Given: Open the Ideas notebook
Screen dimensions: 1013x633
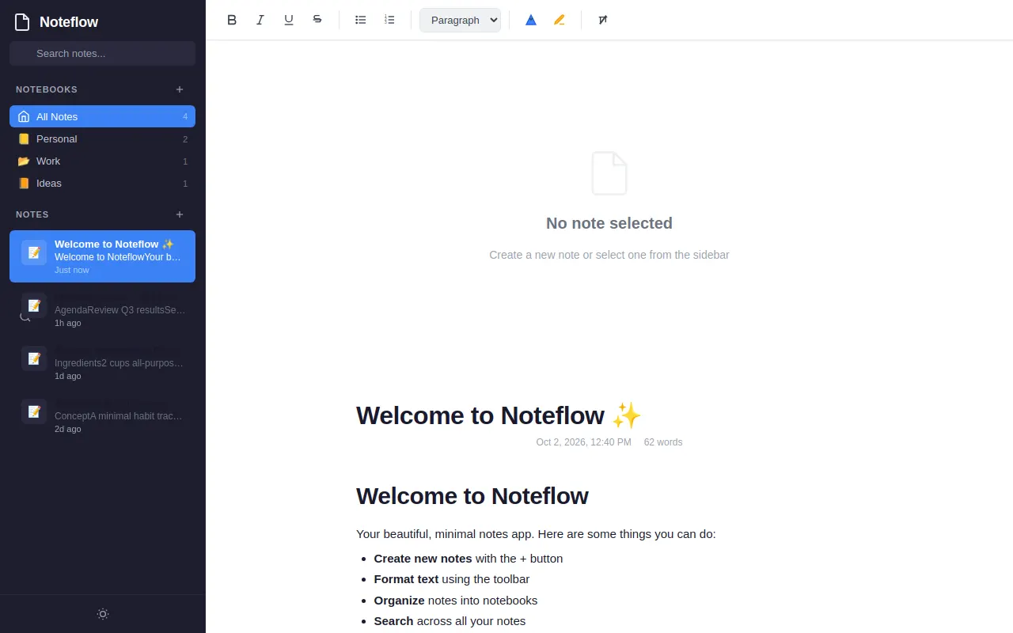Looking at the screenshot, I should [103, 183].
